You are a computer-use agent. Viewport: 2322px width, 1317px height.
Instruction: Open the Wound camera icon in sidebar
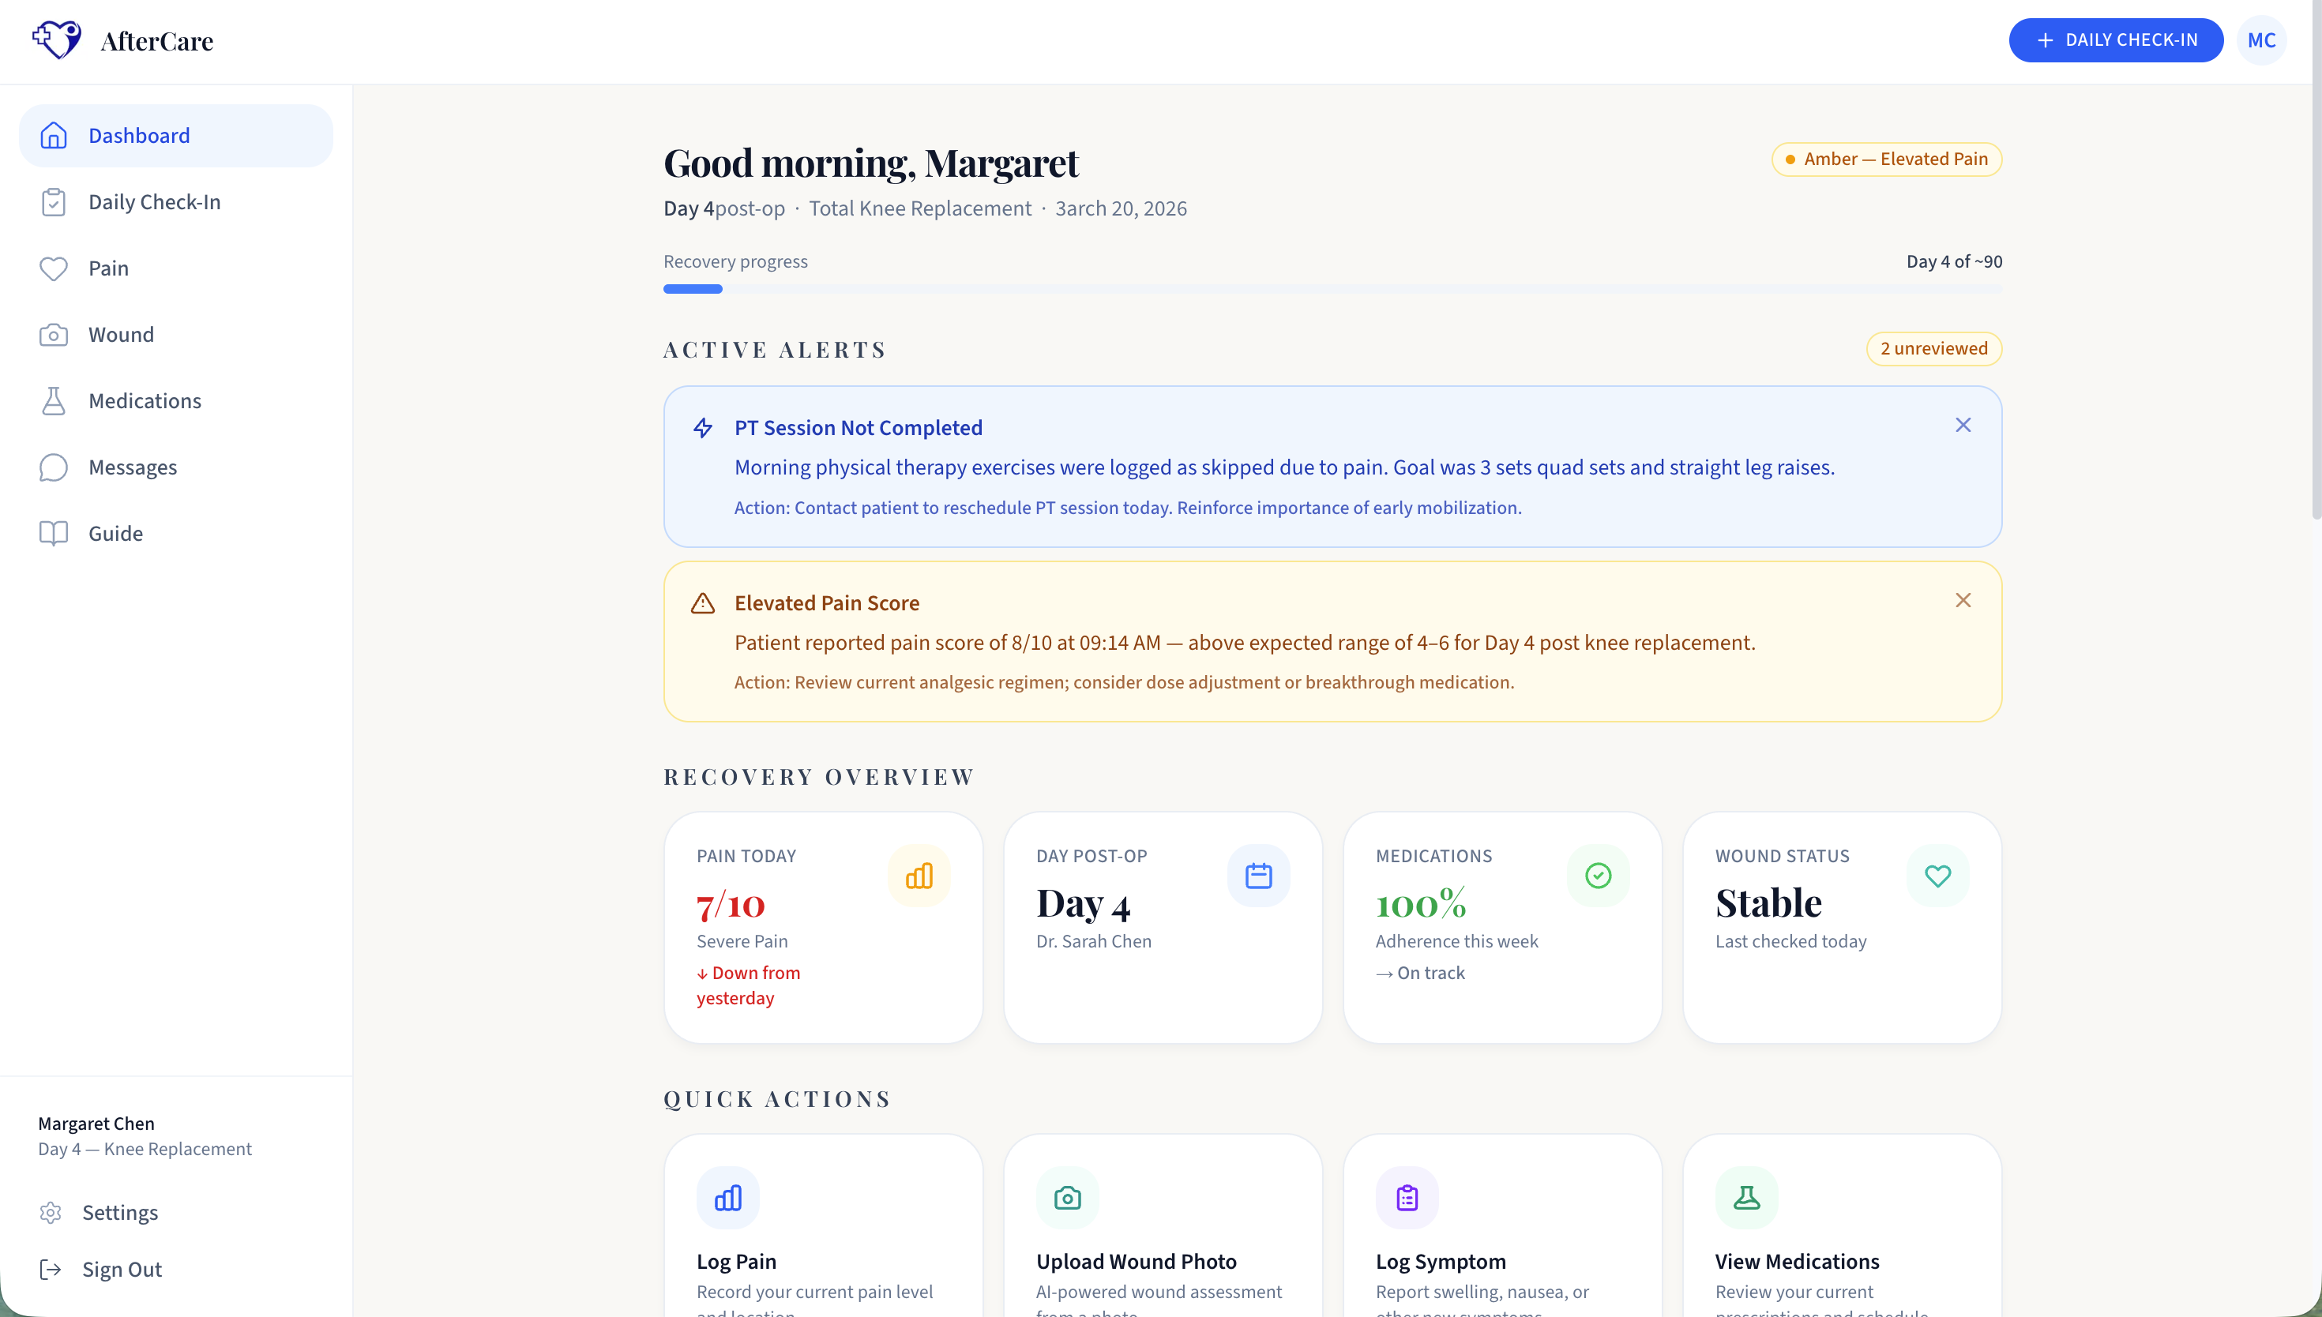tap(54, 335)
